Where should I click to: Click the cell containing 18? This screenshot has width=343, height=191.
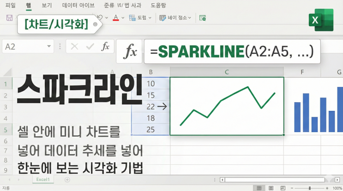(x=150, y=118)
